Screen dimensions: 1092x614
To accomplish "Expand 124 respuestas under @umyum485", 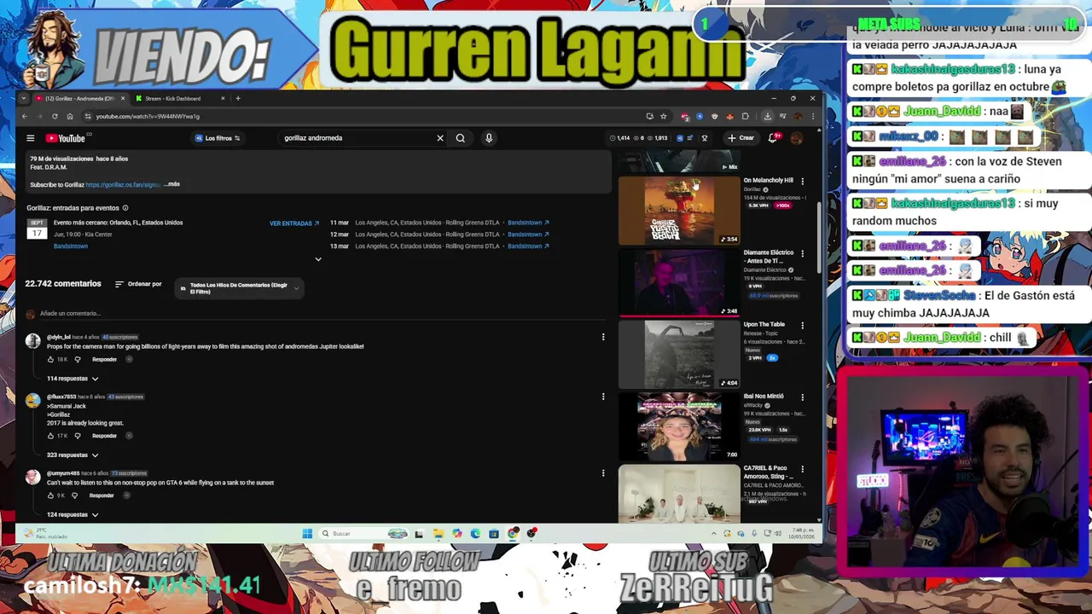I will click(73, 515).
